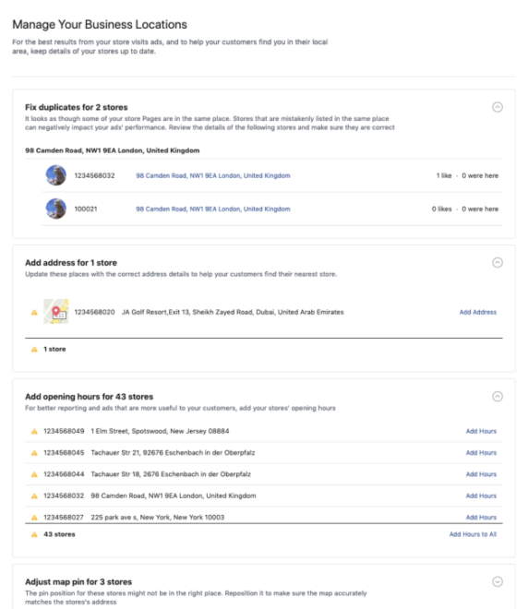Click Add Hours for 1 Elm Street
This screenshot has width=528, height=609.
[x=481, y=431]
